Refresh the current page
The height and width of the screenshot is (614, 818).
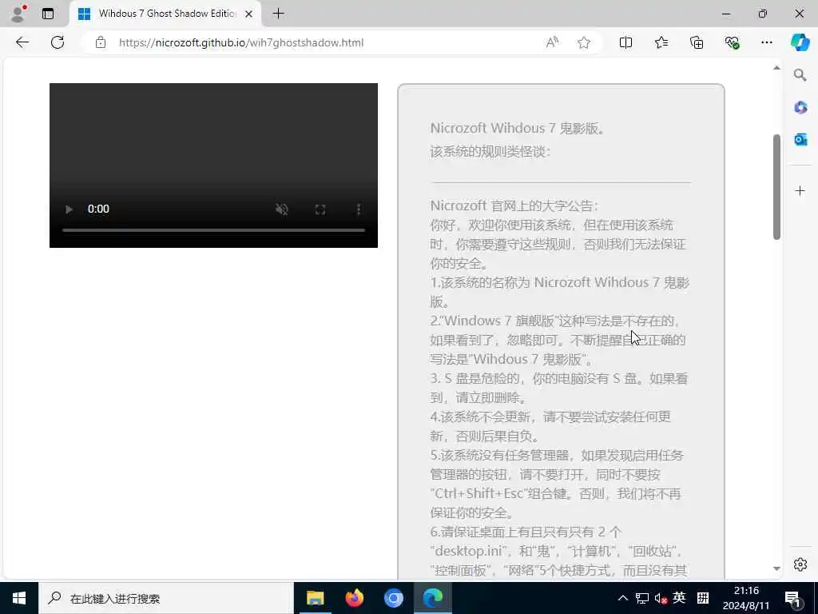(x=58, y=42)
